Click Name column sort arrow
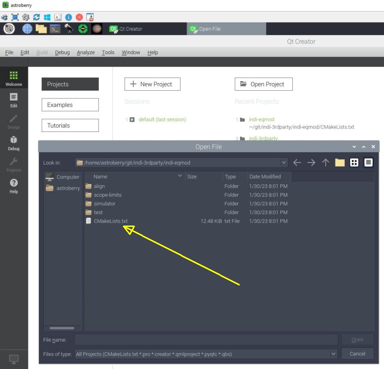This screenshot has width=384, height=369. [x=180, y=176]
